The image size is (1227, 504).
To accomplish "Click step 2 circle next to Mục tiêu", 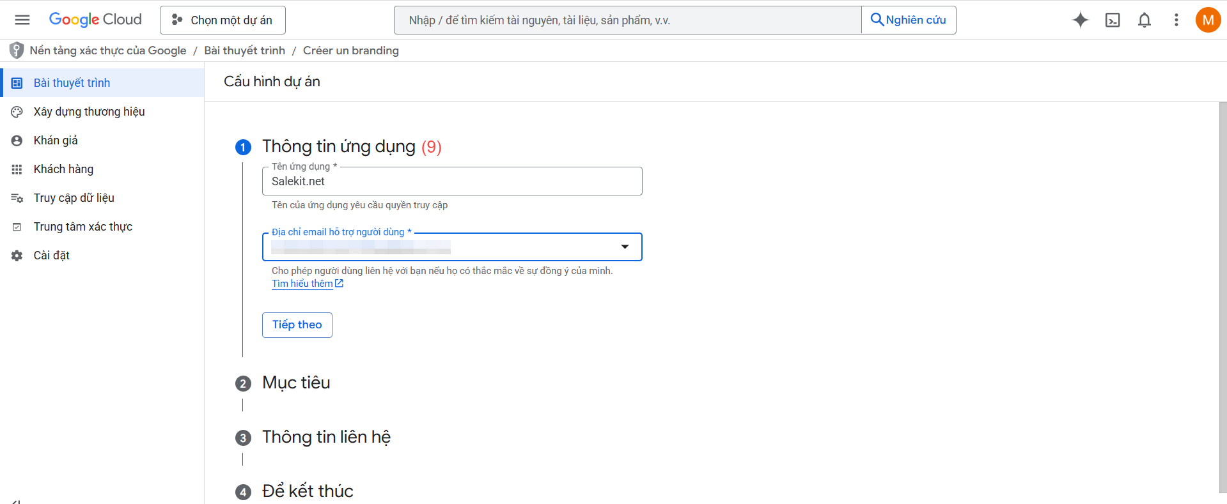I will point(243,384).
